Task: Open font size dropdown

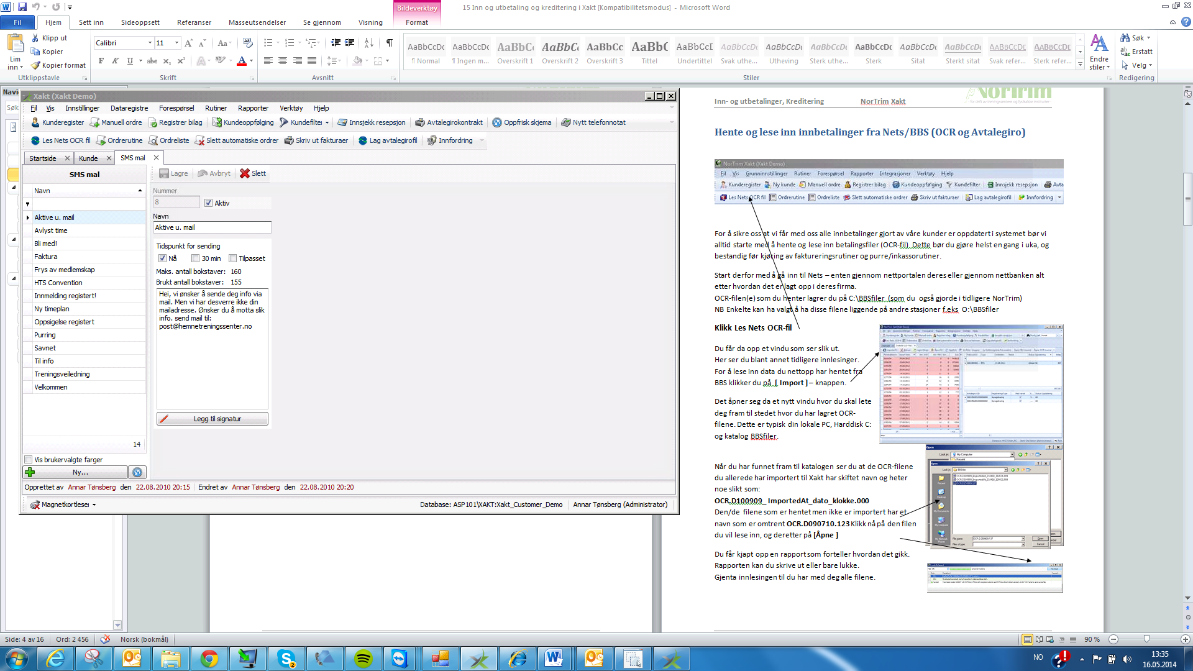Action: pos(177,43)
